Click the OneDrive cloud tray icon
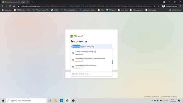Image resolution: width=183 pixels, height=103 pixels. [155, 100]
